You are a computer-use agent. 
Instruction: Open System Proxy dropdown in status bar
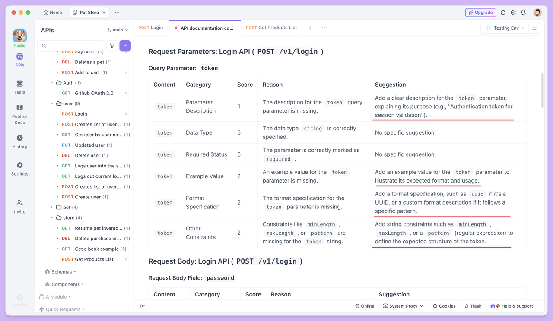tap(403, 306)
